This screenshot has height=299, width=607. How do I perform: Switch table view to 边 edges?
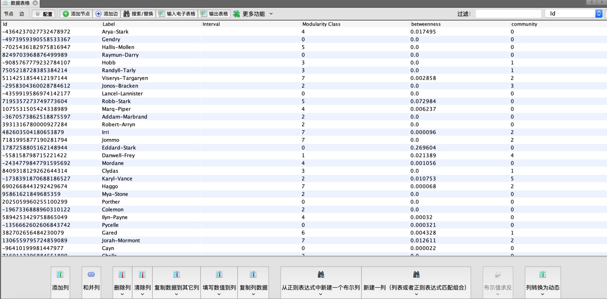pos(22,14)
